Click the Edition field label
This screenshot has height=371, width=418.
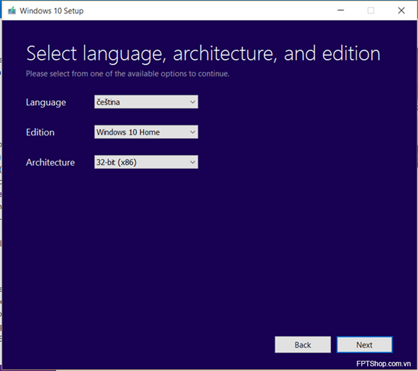pos(40,132)
